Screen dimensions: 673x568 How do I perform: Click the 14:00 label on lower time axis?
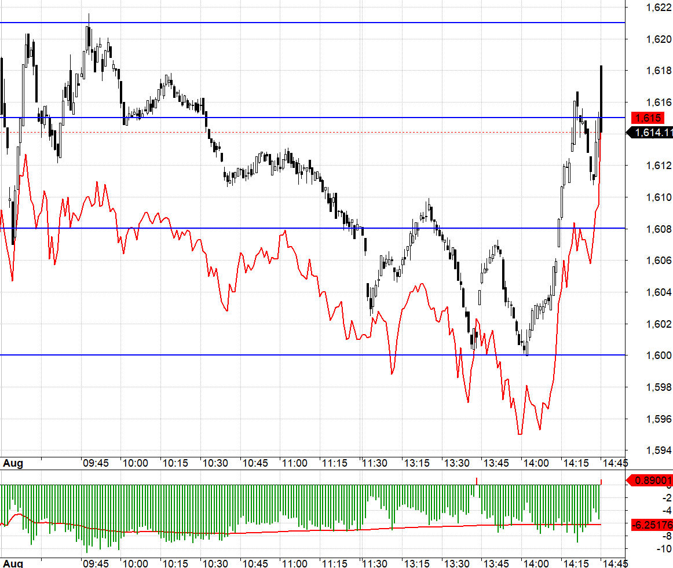tap(536, 563)
